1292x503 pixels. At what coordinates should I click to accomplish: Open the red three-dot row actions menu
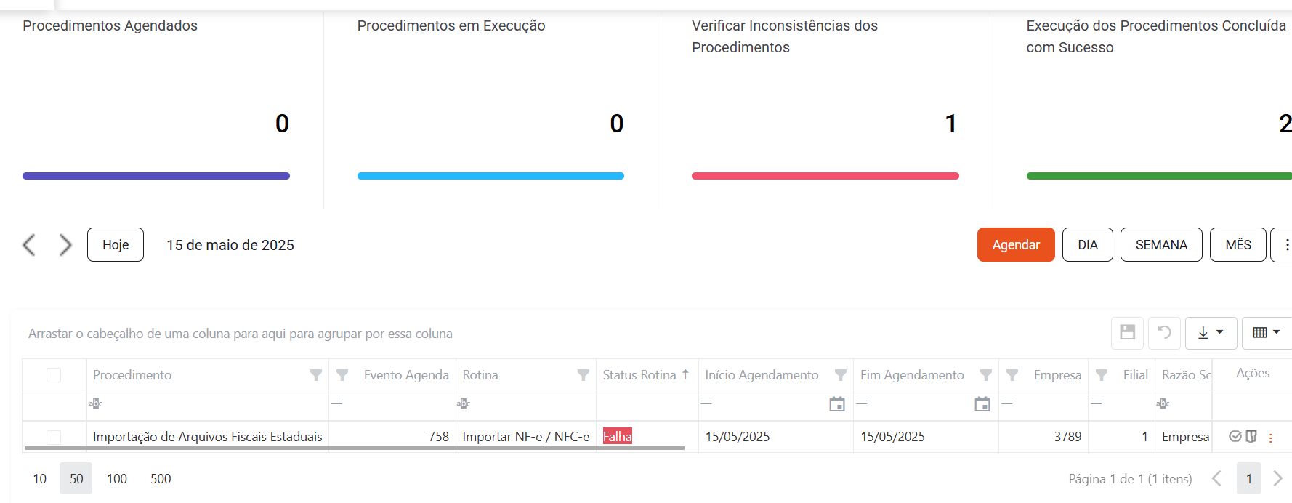pyautogui.click(x=1271, y=438)
